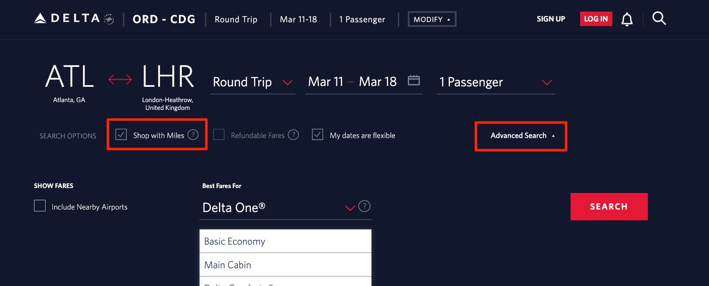
Task: Click the Refundable Fares info icon
Action: [293, 135]
